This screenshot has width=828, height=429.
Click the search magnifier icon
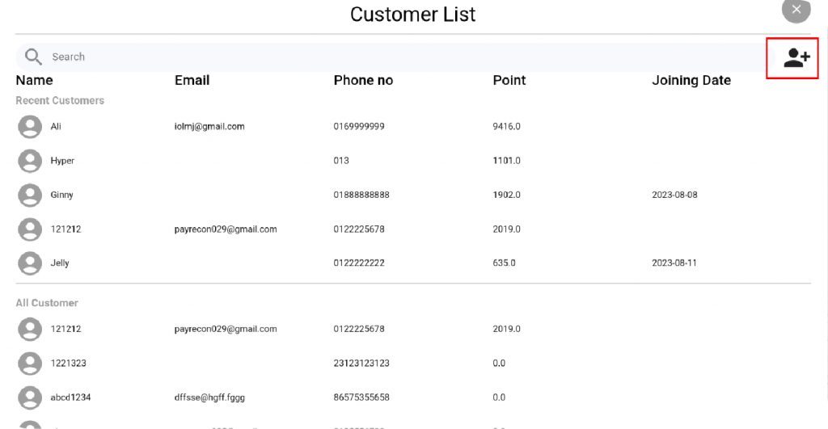tap(33, 57)
